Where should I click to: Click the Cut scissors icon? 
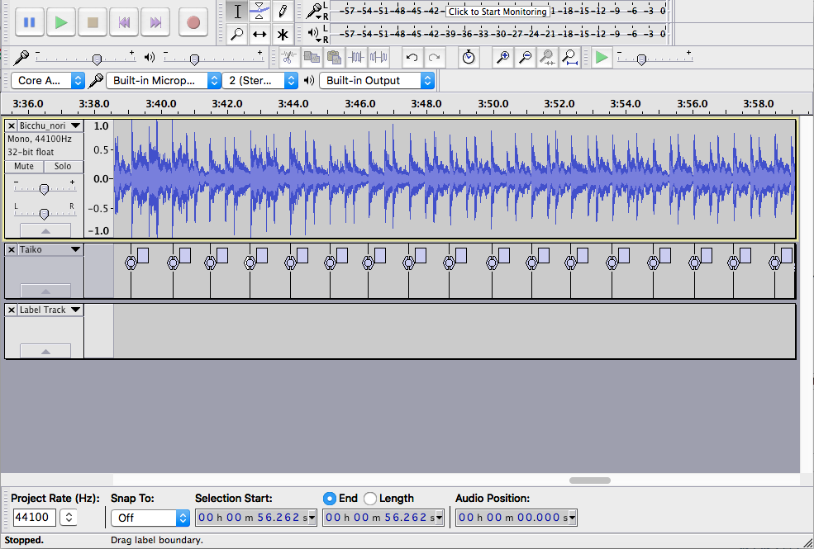pyautogui.click(x=288, y=57)
